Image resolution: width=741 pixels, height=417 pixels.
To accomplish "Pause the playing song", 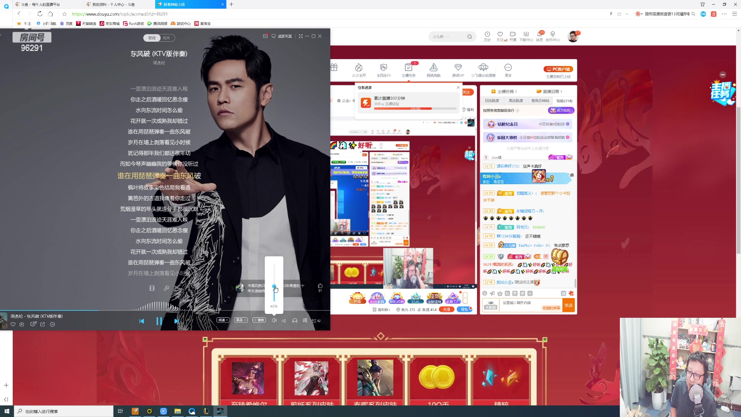I will click(x=159, y=321).
